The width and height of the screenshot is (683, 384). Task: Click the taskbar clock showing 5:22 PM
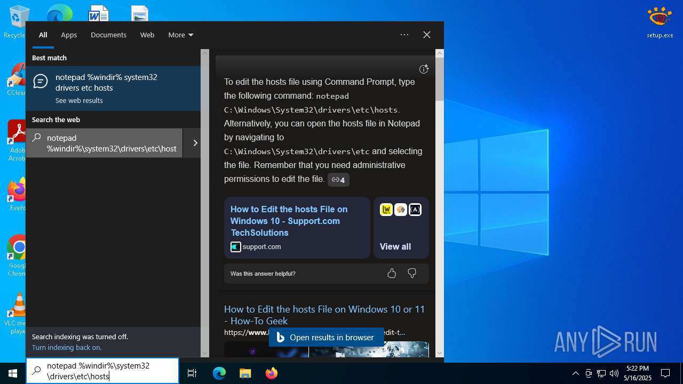(x=638, y=373)
